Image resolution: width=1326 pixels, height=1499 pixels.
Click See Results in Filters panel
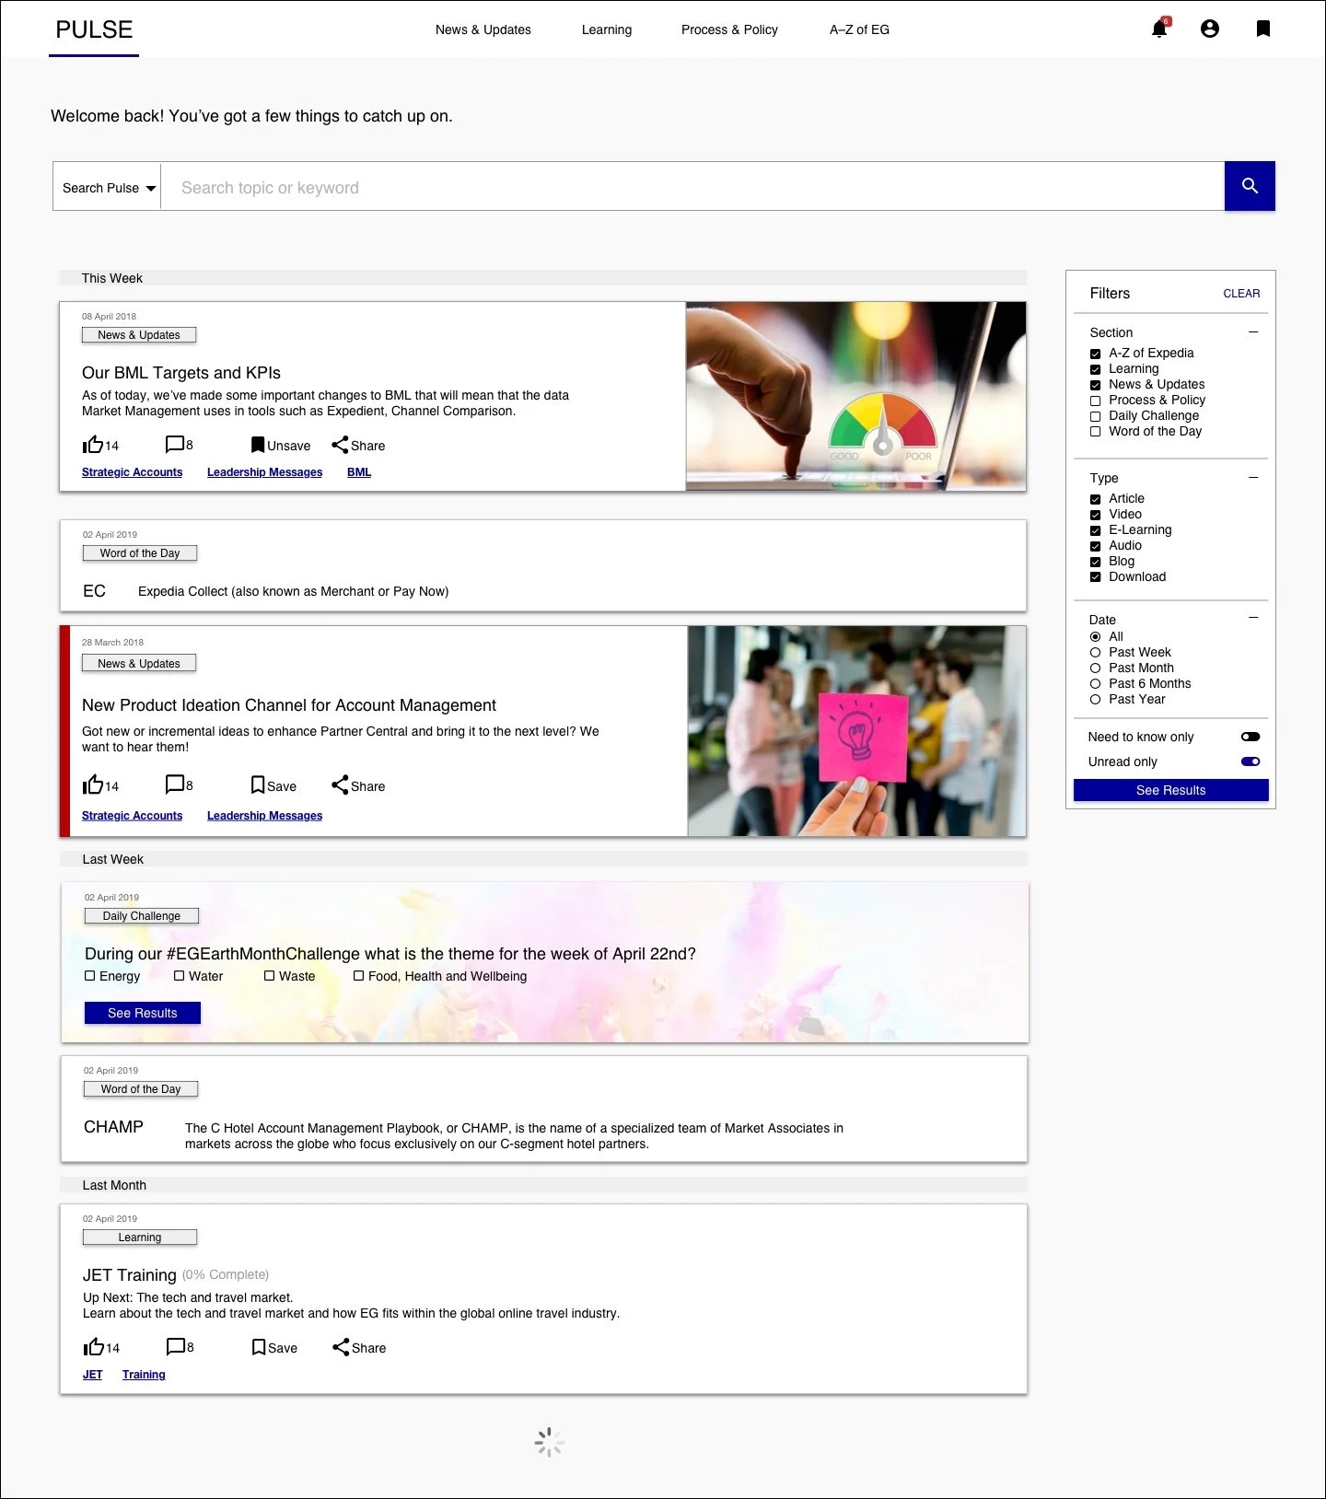(x=1171, y=790)
